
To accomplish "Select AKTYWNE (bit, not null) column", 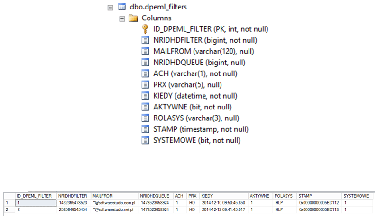I will click(x=193, y=107).
